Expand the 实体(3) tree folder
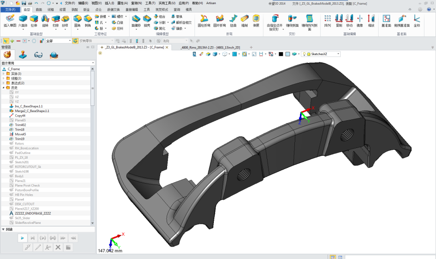 click(4, 74)
